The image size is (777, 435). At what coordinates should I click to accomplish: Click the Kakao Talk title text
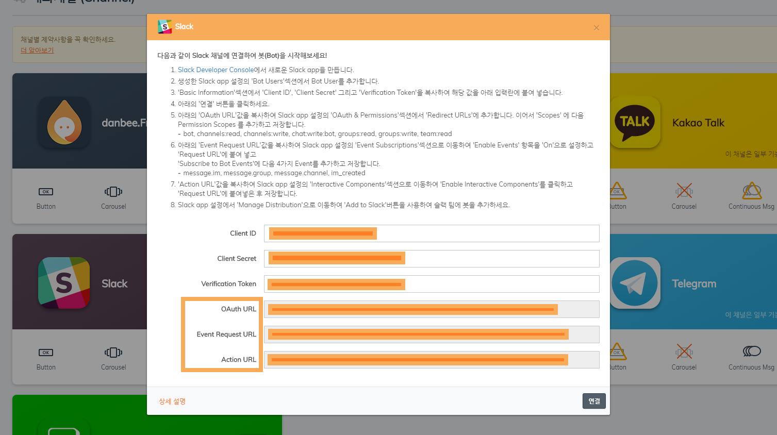click(x=698, y=123)
